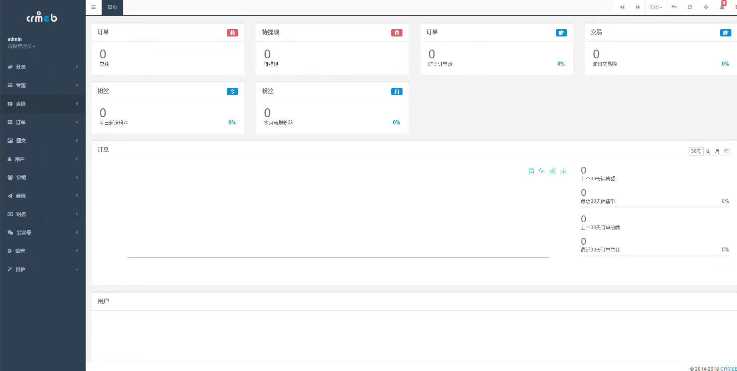Switch order chart to bar view
Viewport: 737px width, 371px height.
553,171
